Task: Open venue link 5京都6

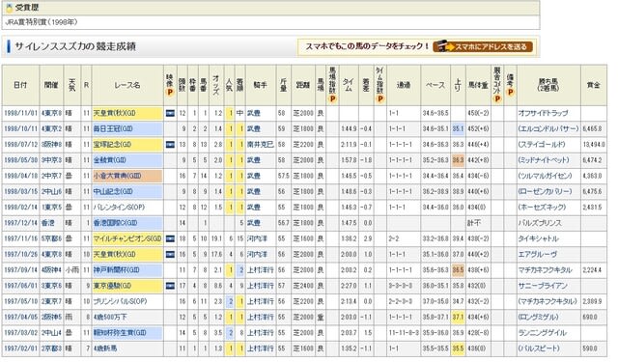Action: 51,238
